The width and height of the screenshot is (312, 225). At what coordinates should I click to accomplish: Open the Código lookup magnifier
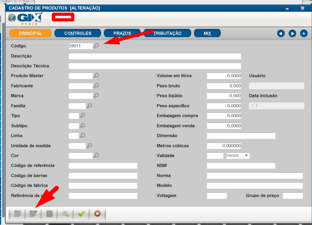click(x=96, y=46)
